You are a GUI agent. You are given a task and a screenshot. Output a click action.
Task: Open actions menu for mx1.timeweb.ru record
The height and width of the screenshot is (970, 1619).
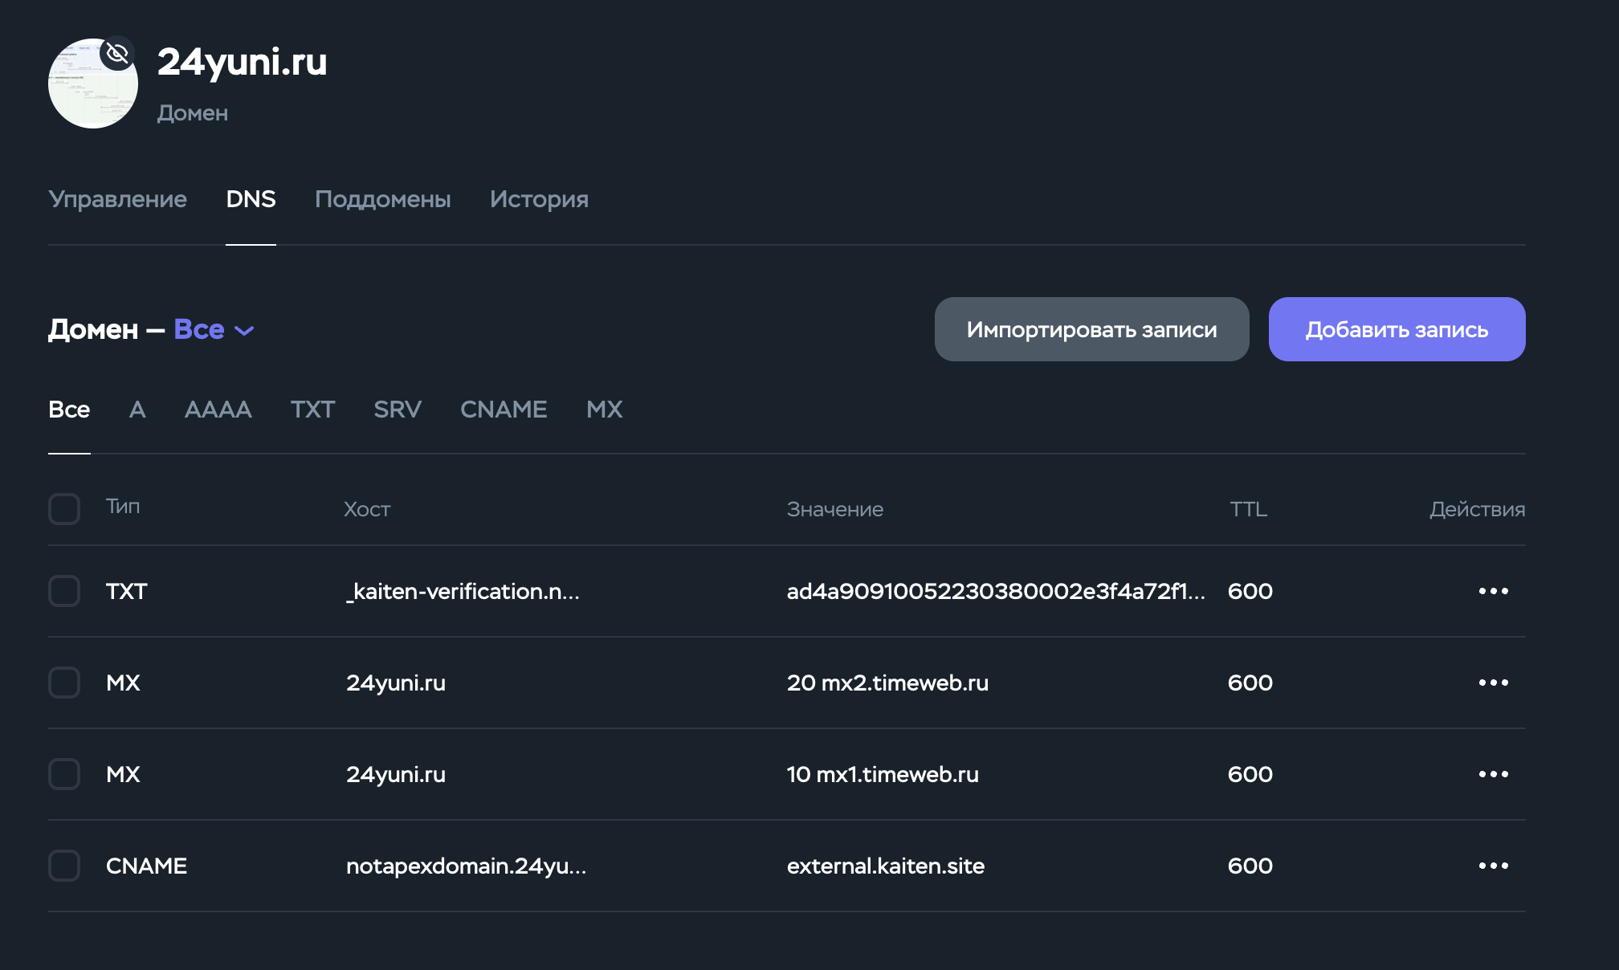[1493, 774]
